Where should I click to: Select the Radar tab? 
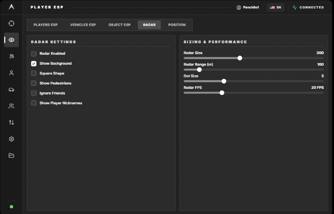pos(149,25)
